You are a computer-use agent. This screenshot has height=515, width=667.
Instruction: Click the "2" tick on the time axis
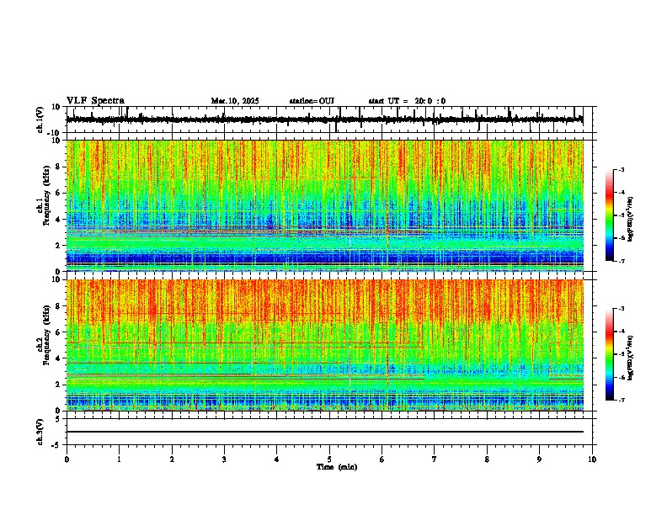[x=172, y=459]
